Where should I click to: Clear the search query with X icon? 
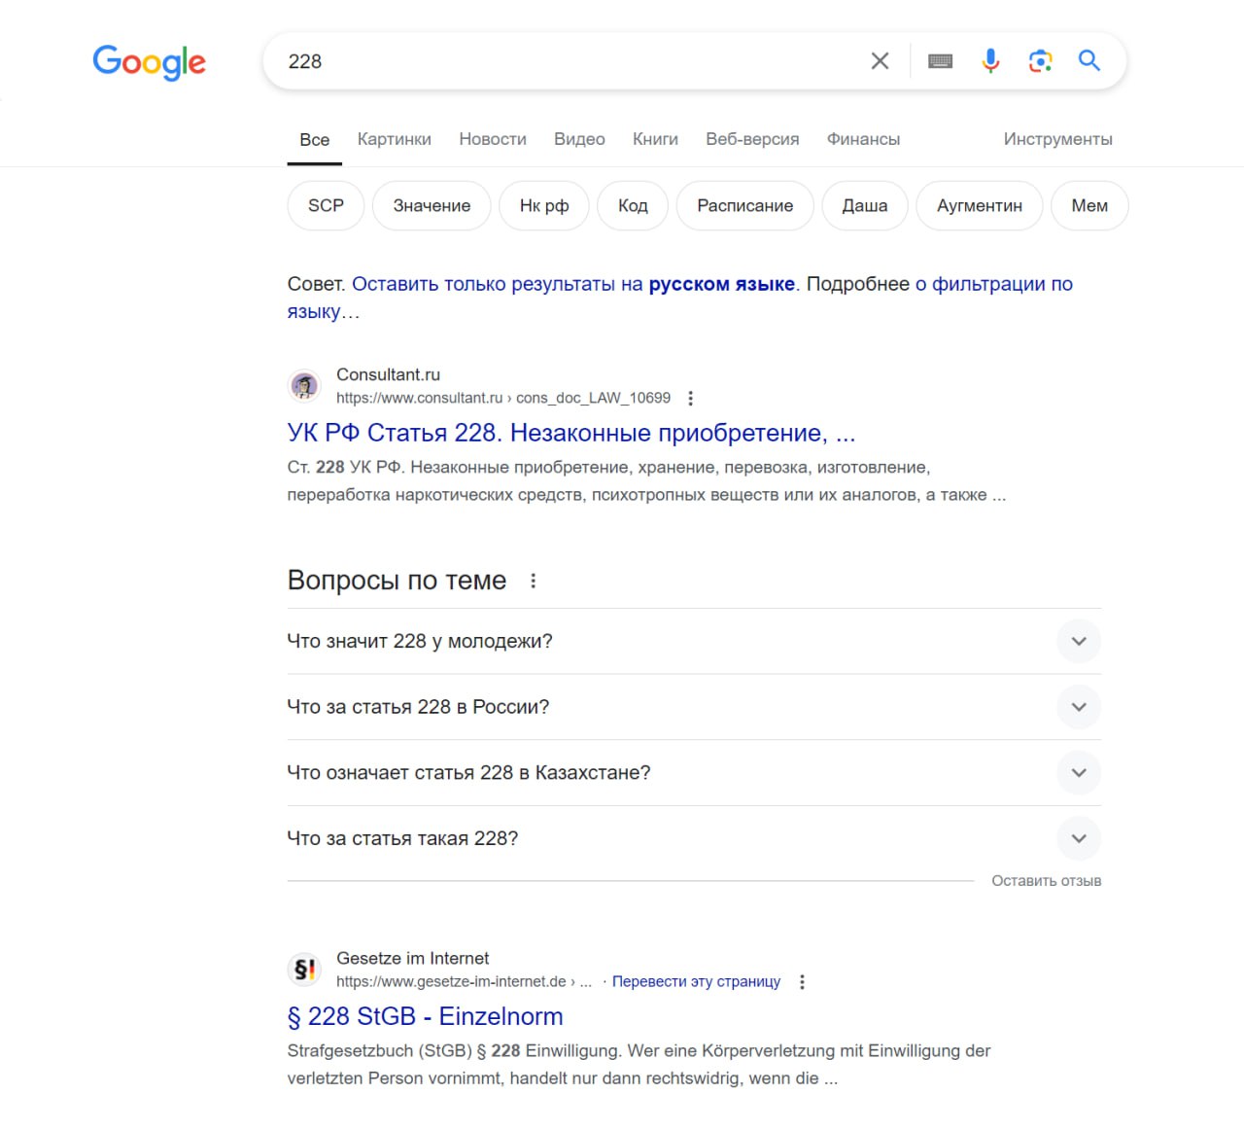[880, 61]
